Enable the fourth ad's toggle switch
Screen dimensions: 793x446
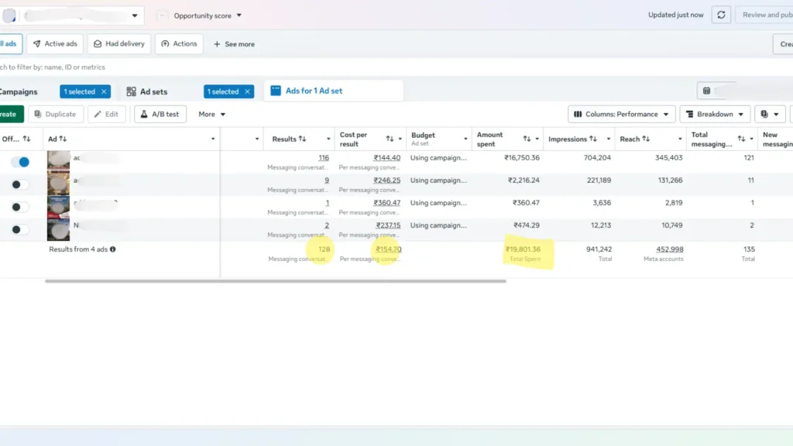[21, 229]
